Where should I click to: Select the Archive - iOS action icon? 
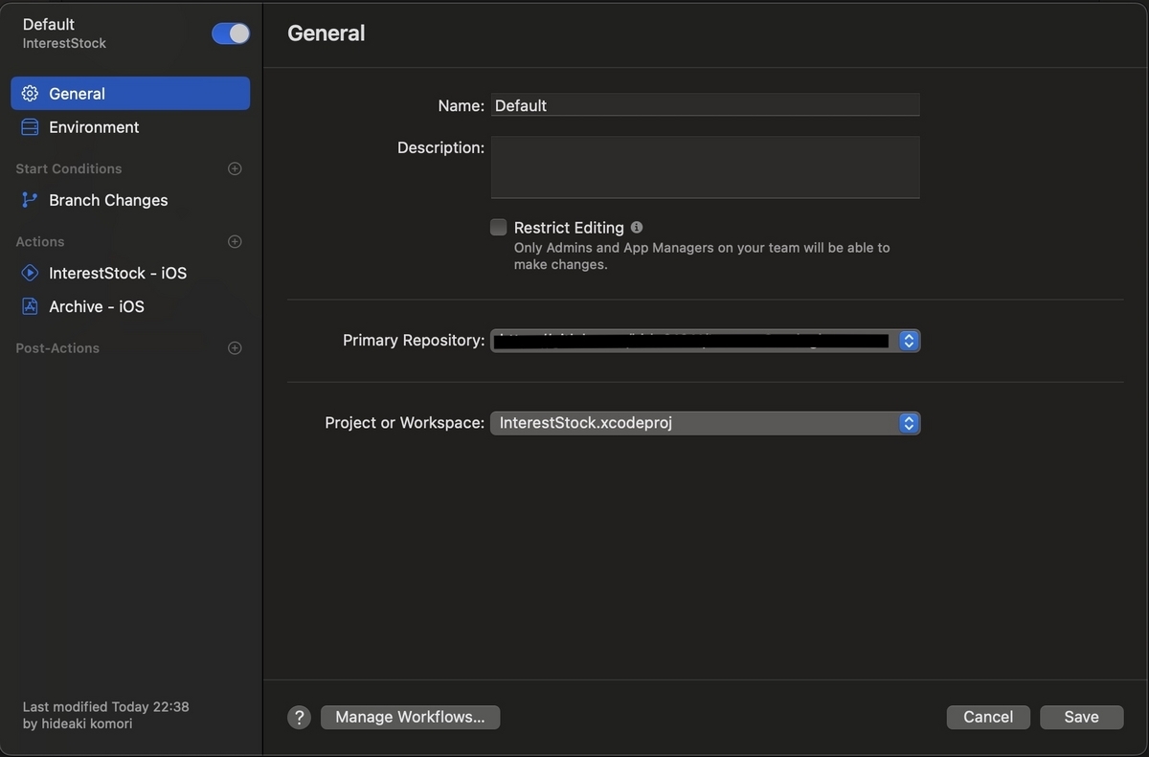pyautogui.click(x=30, y=306)
